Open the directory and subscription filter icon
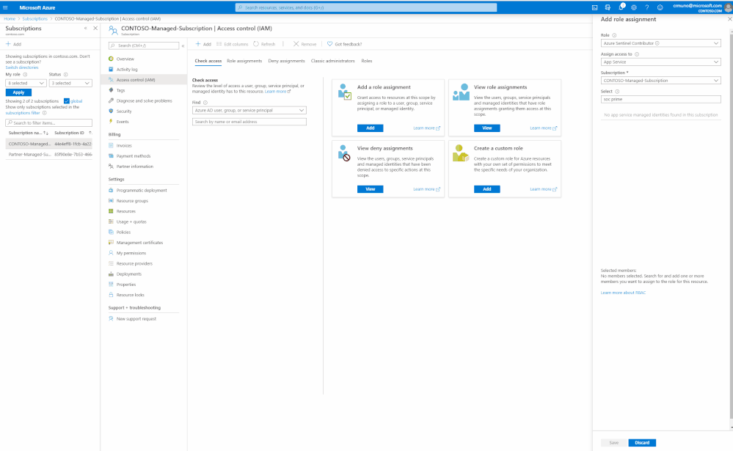The image size is (733, 451). pyautogui.click(x=608, y=7)
